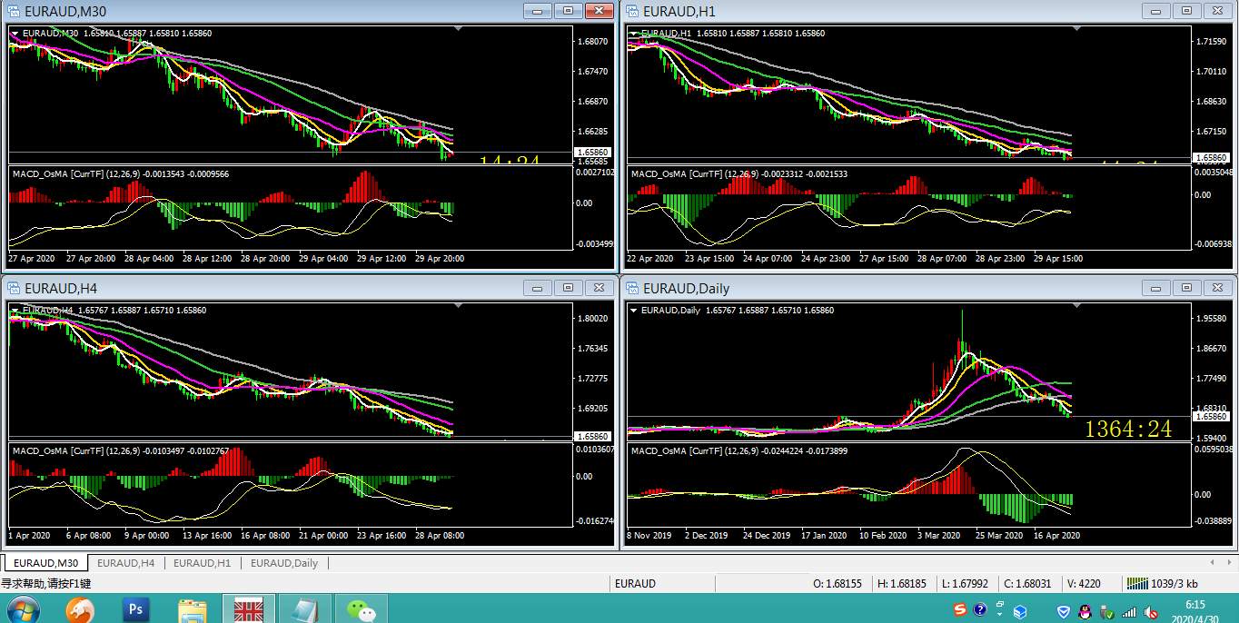This screenshot has width=1239, height=623.
Task: Maximize the EURAUD,H1 chart window
Action: point(1186,11)
